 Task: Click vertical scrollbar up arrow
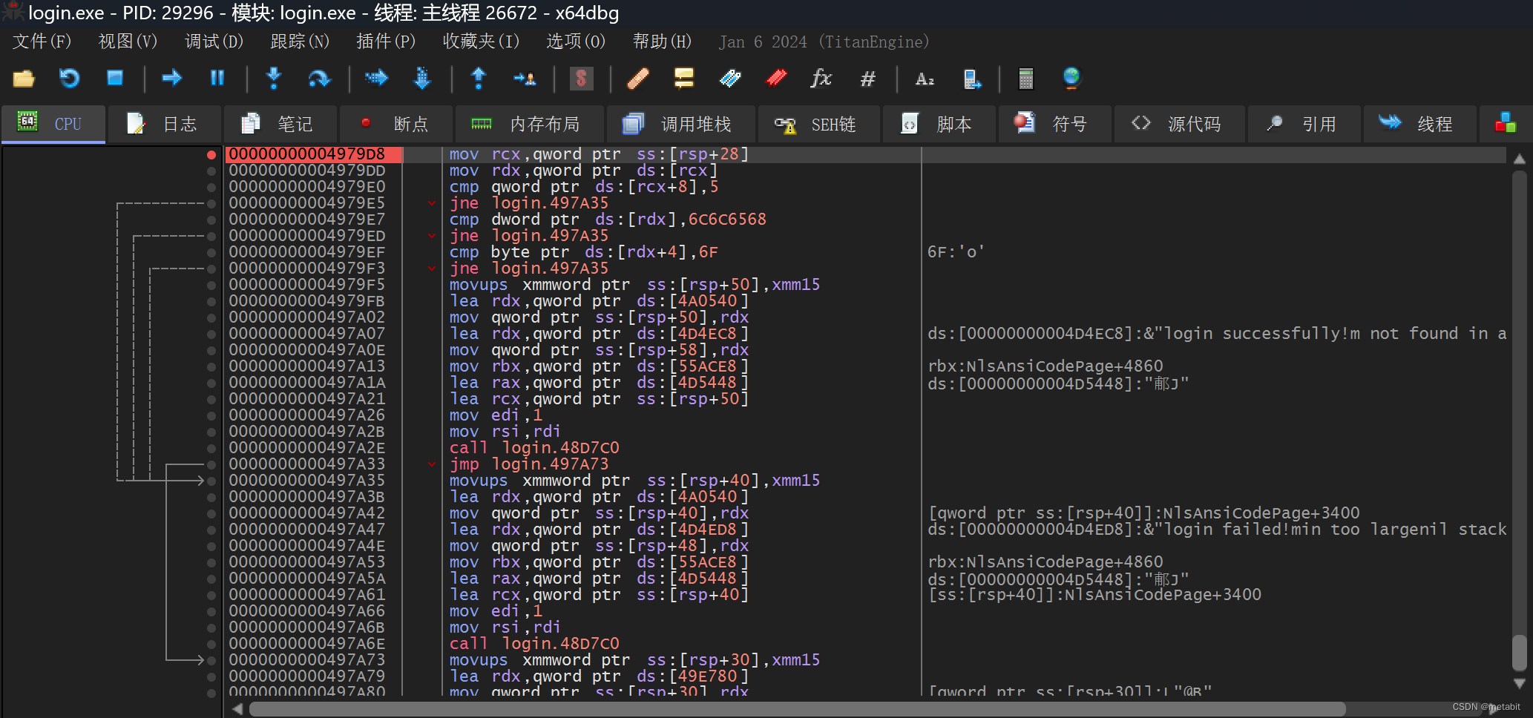(x=1519, y=159)
